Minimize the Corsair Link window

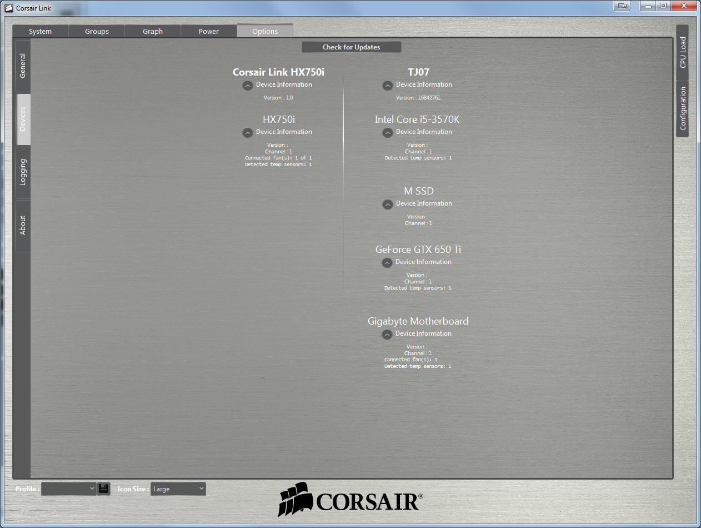tap(648, 6)
